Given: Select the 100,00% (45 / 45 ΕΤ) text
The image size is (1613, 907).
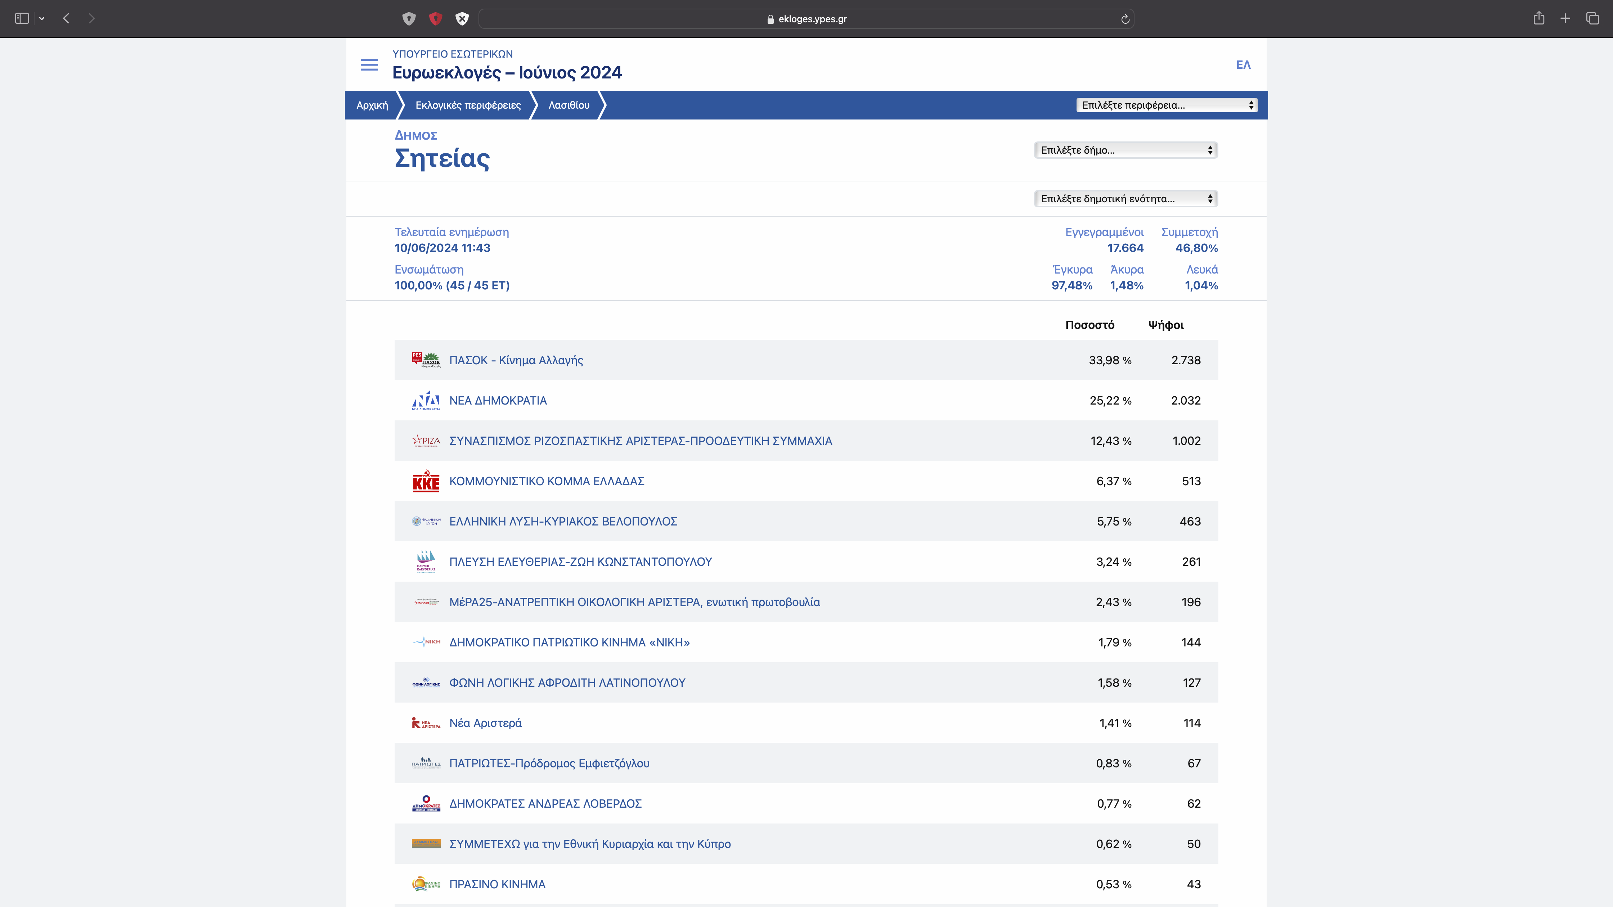Looking at the screenshot, I should [x=452, y=285].
